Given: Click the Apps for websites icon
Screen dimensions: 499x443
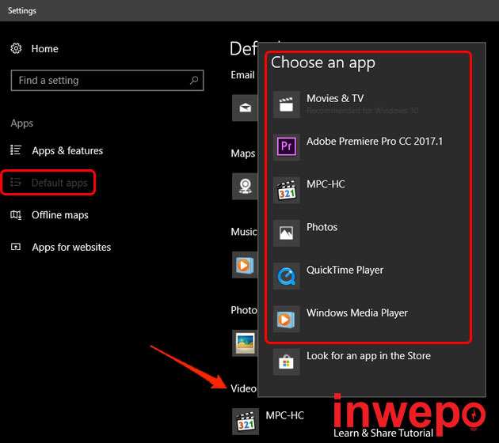Looking at the screenshot, I should pyautogui.click(x=16, y=247).
